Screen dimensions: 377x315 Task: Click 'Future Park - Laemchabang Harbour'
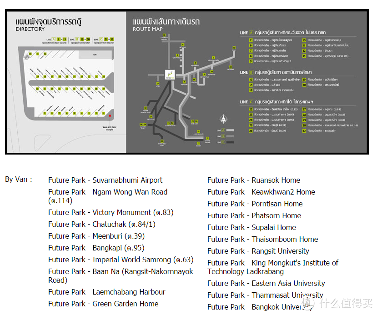[107, 292]
